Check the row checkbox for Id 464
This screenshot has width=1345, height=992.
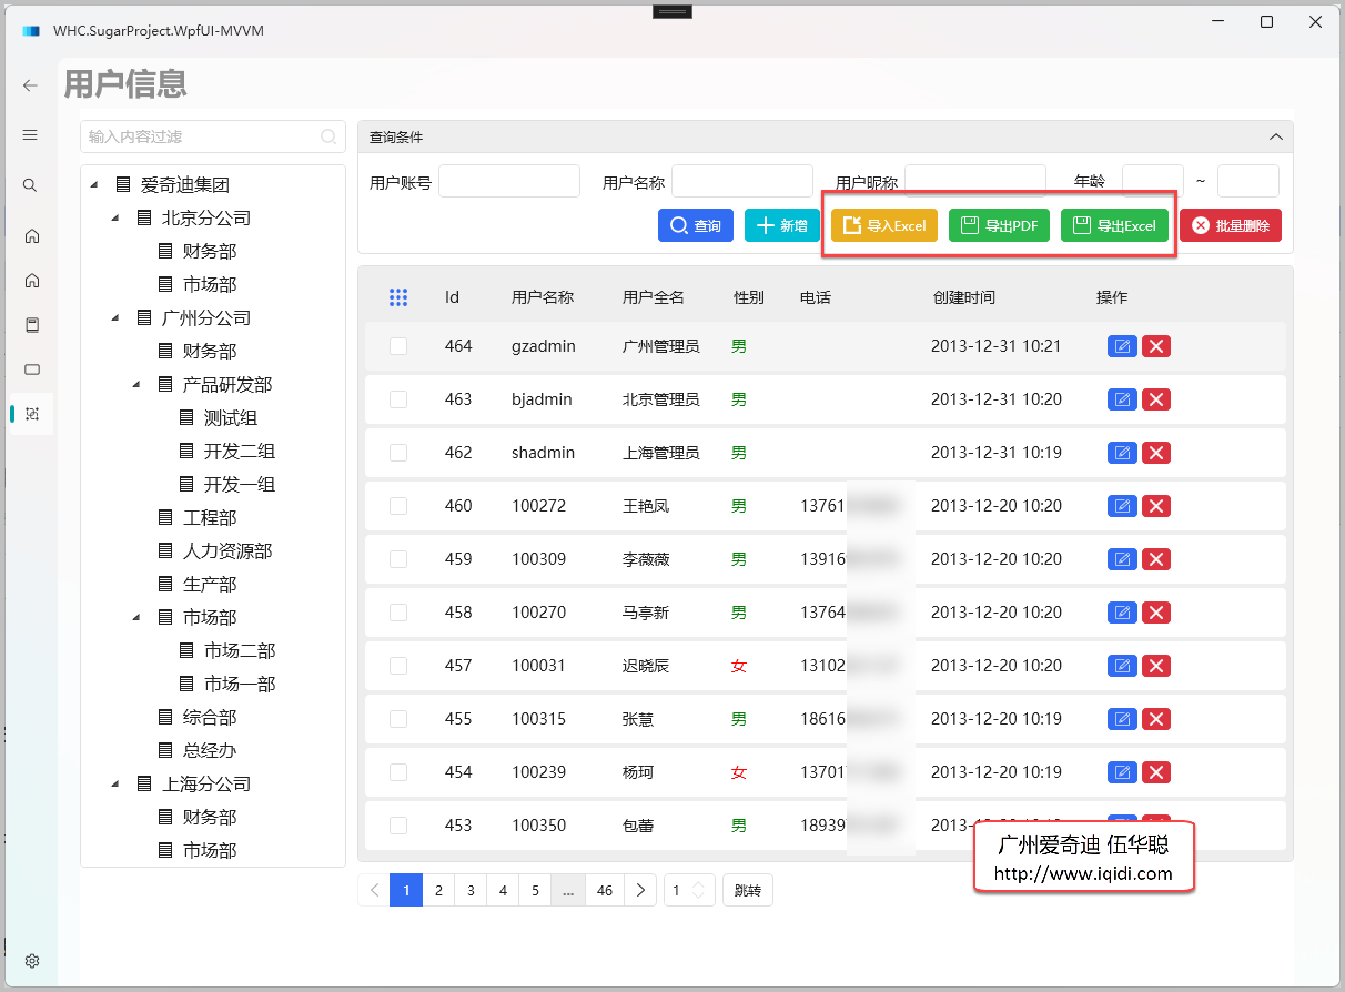(398, 346)
